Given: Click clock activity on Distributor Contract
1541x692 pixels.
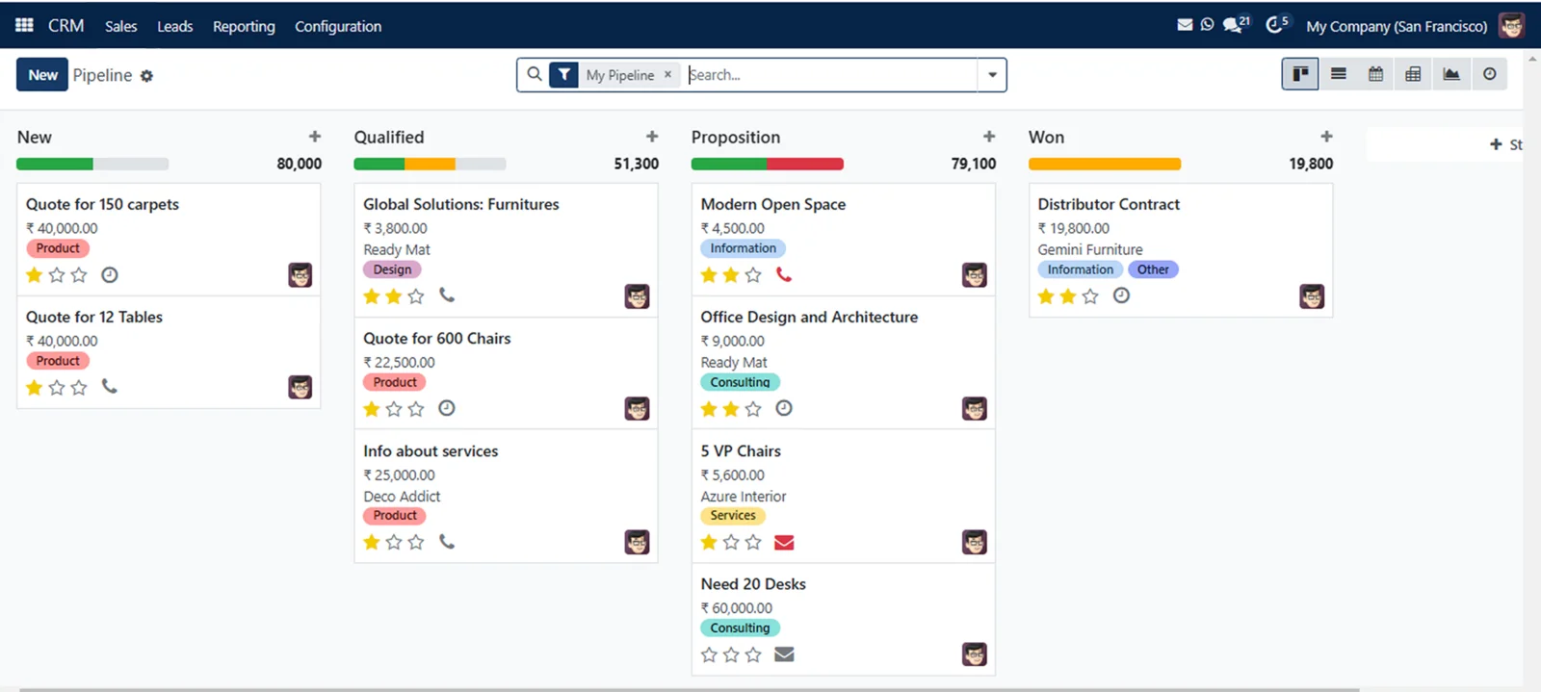Looking at the screenshot, I should [x=1121, y=295].
